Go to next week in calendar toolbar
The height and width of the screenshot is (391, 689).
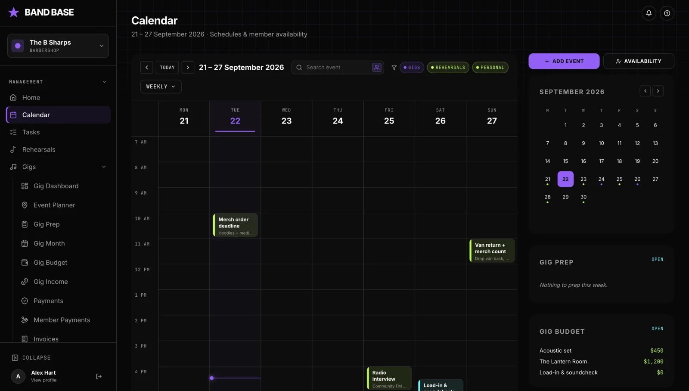pyautogui.click(x=188, y=67)
